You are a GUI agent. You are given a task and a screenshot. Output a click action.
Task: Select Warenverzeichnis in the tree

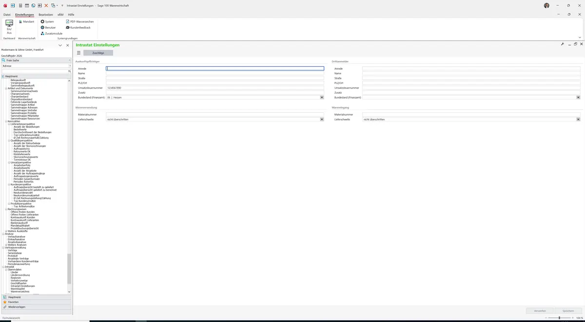(20, 292)
